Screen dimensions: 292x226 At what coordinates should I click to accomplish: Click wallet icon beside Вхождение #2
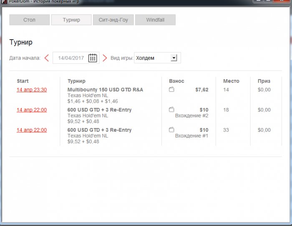(x=171, y=110)
